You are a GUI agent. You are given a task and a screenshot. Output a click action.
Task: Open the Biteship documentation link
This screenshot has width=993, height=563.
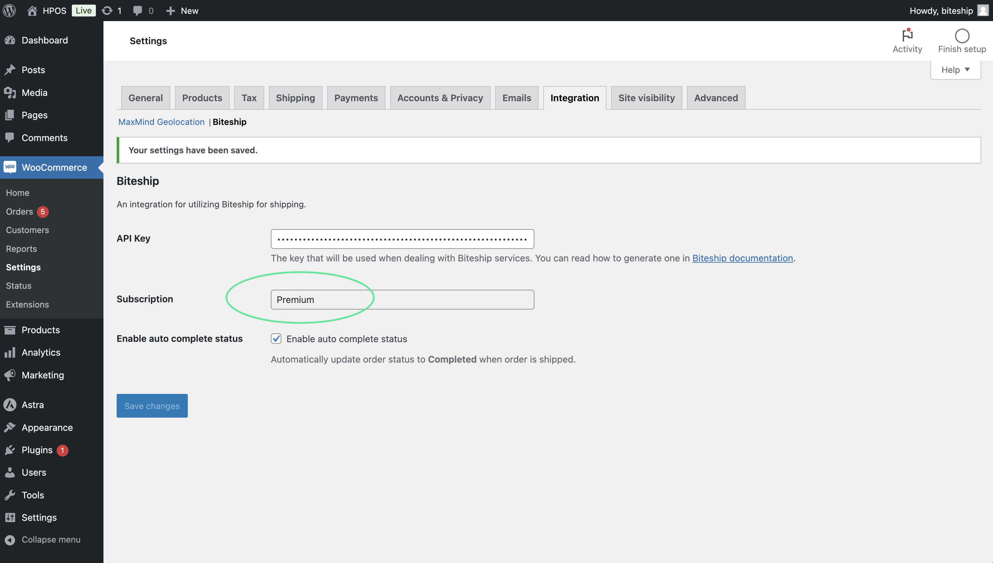pos(742,258)
